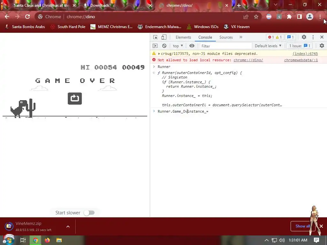Open the Windows Start menu
The width and height of the screenshot is (327, 245).
(9, 240)
